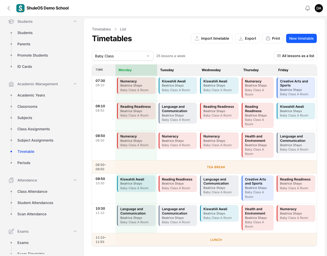The image size is (327, 256).
Task: Open Student Attendances
Action: [x=35, y=203]
